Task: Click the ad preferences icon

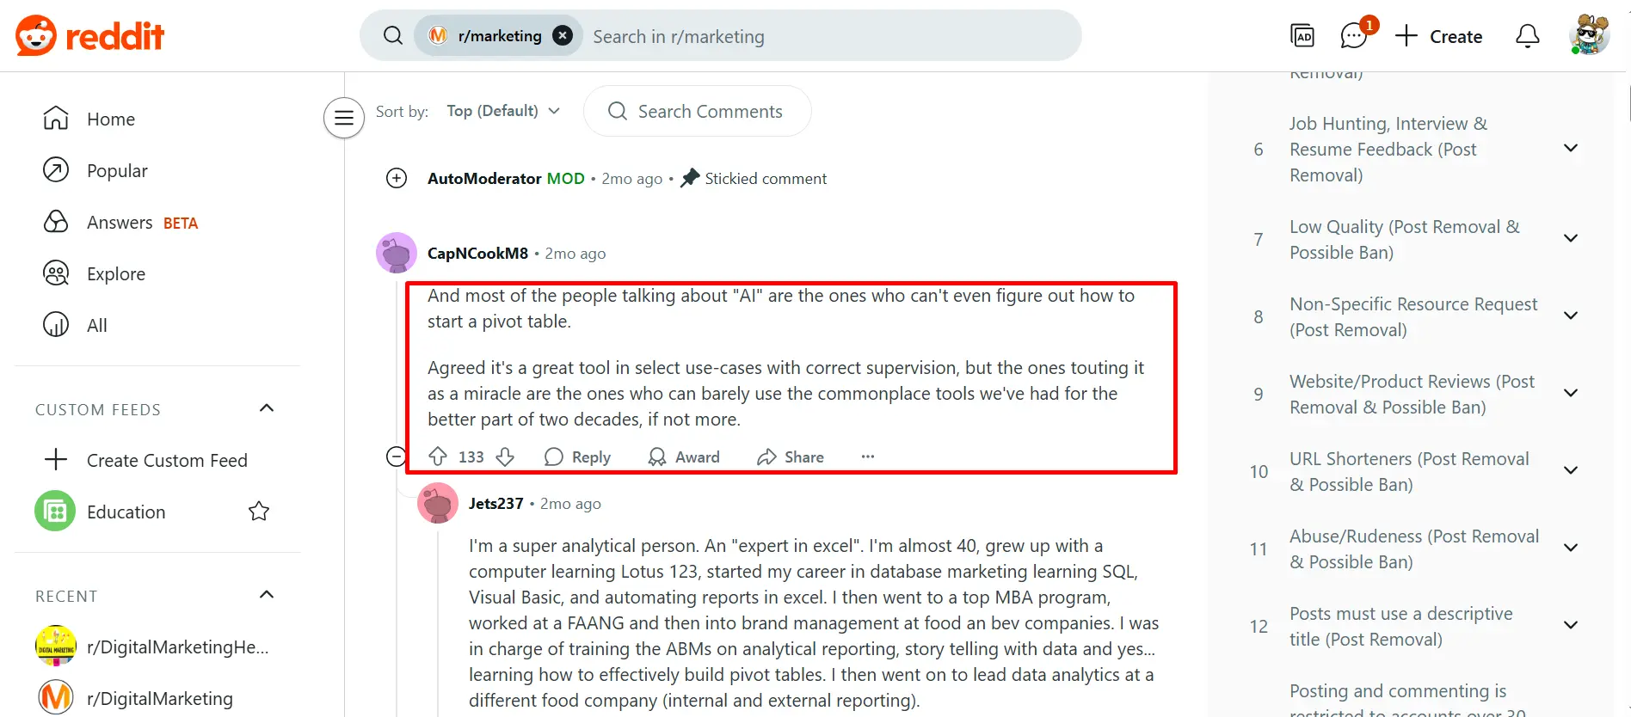Action: click(x=1303, y=36)
